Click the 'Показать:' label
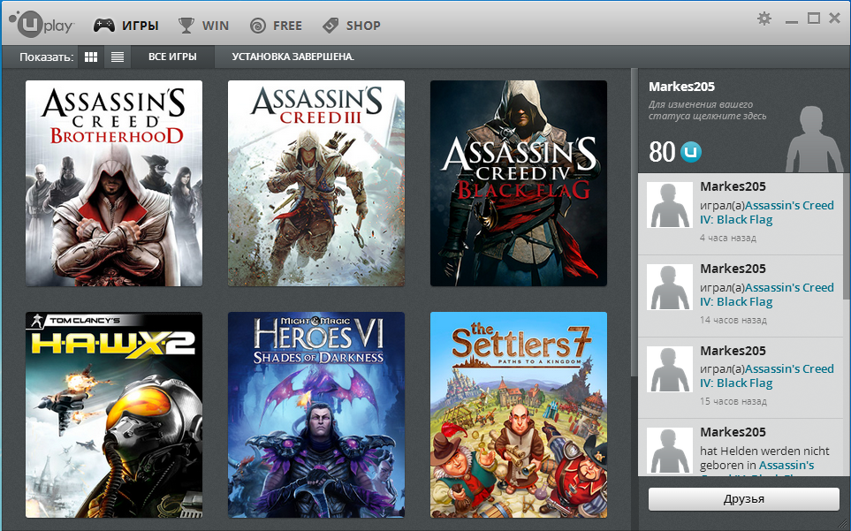This screenshot has height=531, width=851. click(47, 57)
